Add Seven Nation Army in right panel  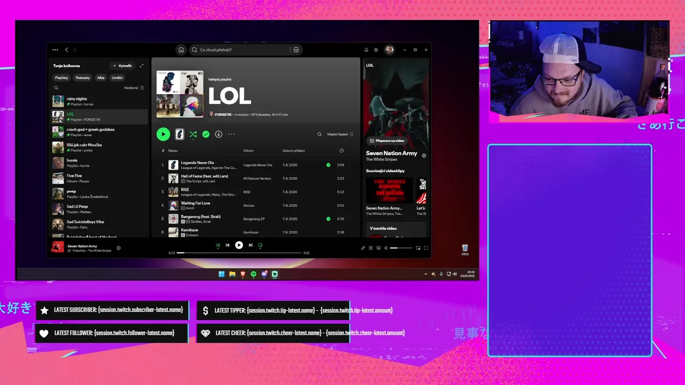click(x=424, y=156)
